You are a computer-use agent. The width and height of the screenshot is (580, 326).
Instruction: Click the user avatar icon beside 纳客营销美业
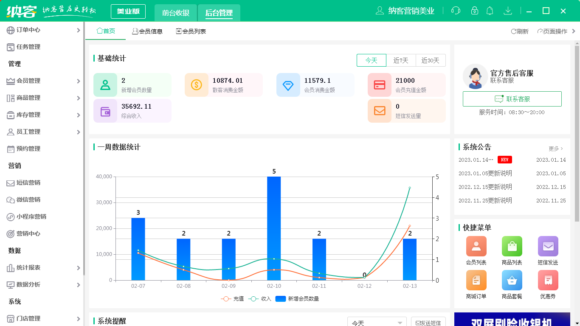coord(380,11)
